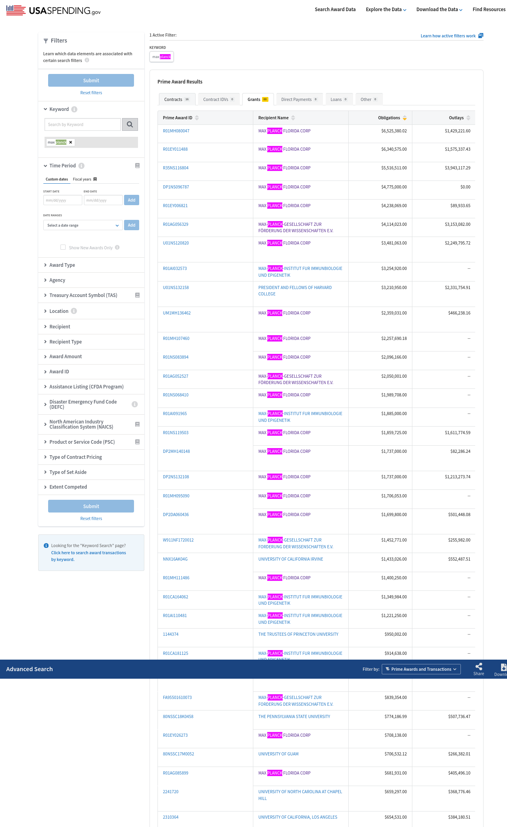Click Add button next to End Date

pyautogui.click(x=132, y=200)
